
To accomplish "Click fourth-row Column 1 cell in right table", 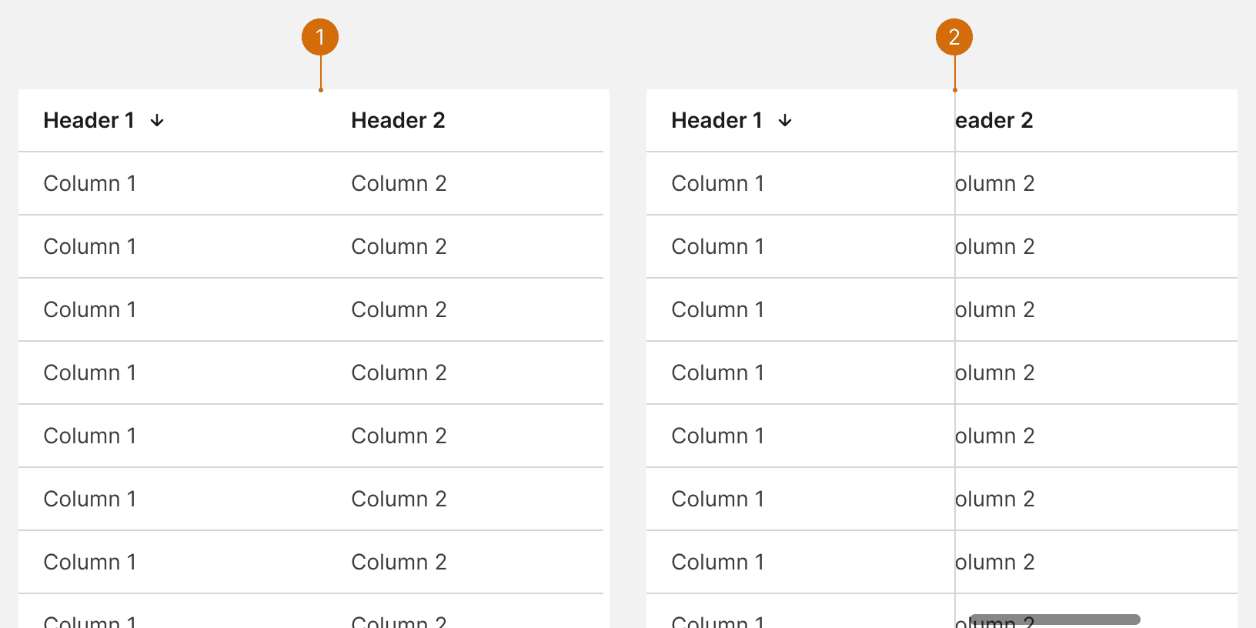I will [x=718, y=372].
